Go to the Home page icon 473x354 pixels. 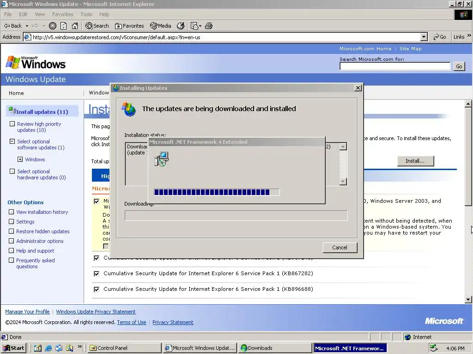[x=75, y=26]
